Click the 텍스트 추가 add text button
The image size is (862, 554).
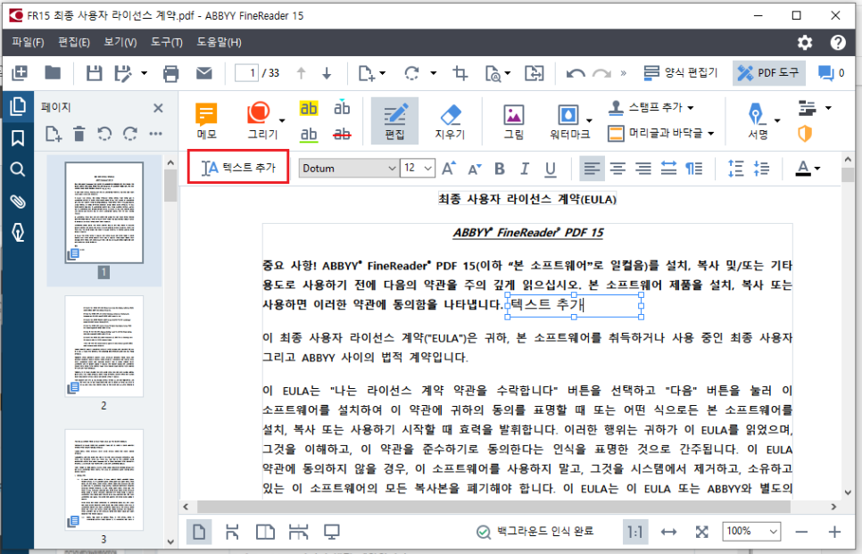238,167
